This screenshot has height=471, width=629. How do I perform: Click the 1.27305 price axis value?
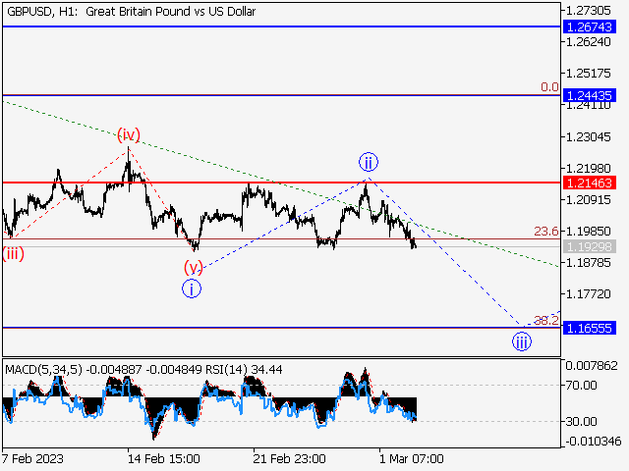click(588, 11)
